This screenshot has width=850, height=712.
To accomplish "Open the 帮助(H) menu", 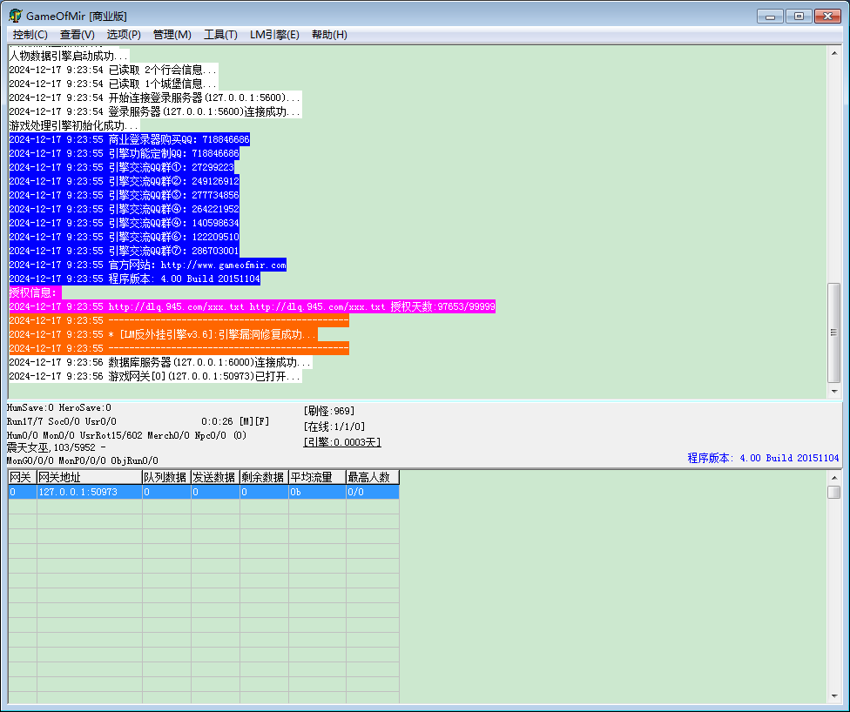I will [x=329, y=35].
